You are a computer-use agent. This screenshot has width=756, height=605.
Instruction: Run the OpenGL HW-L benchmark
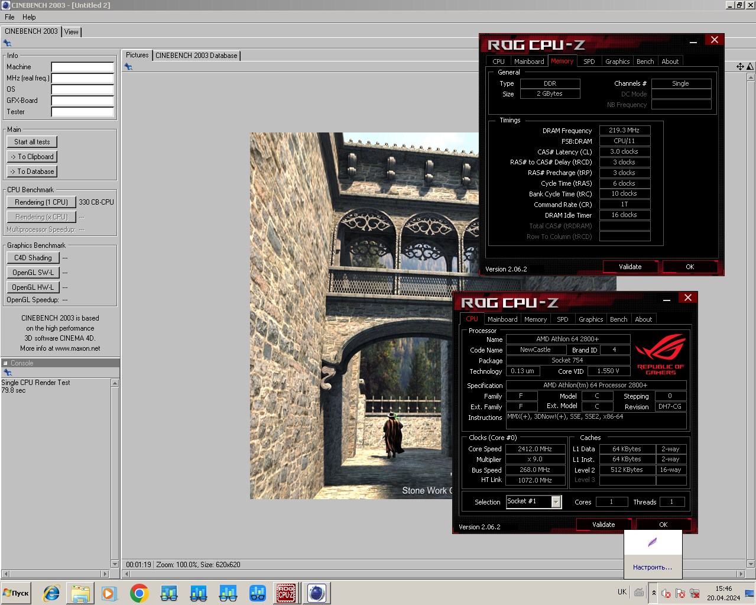33,287
